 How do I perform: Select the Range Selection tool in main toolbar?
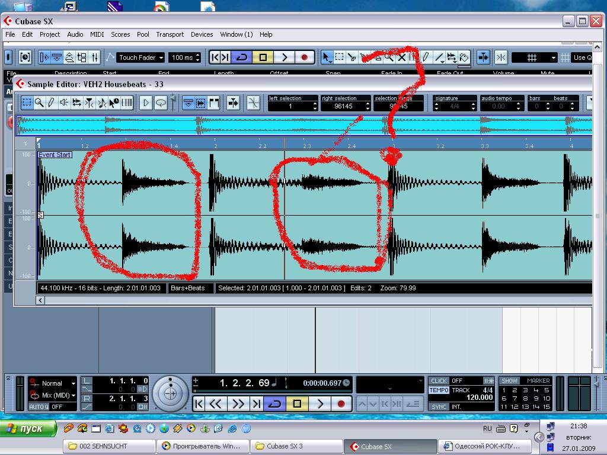pos(339,57)
